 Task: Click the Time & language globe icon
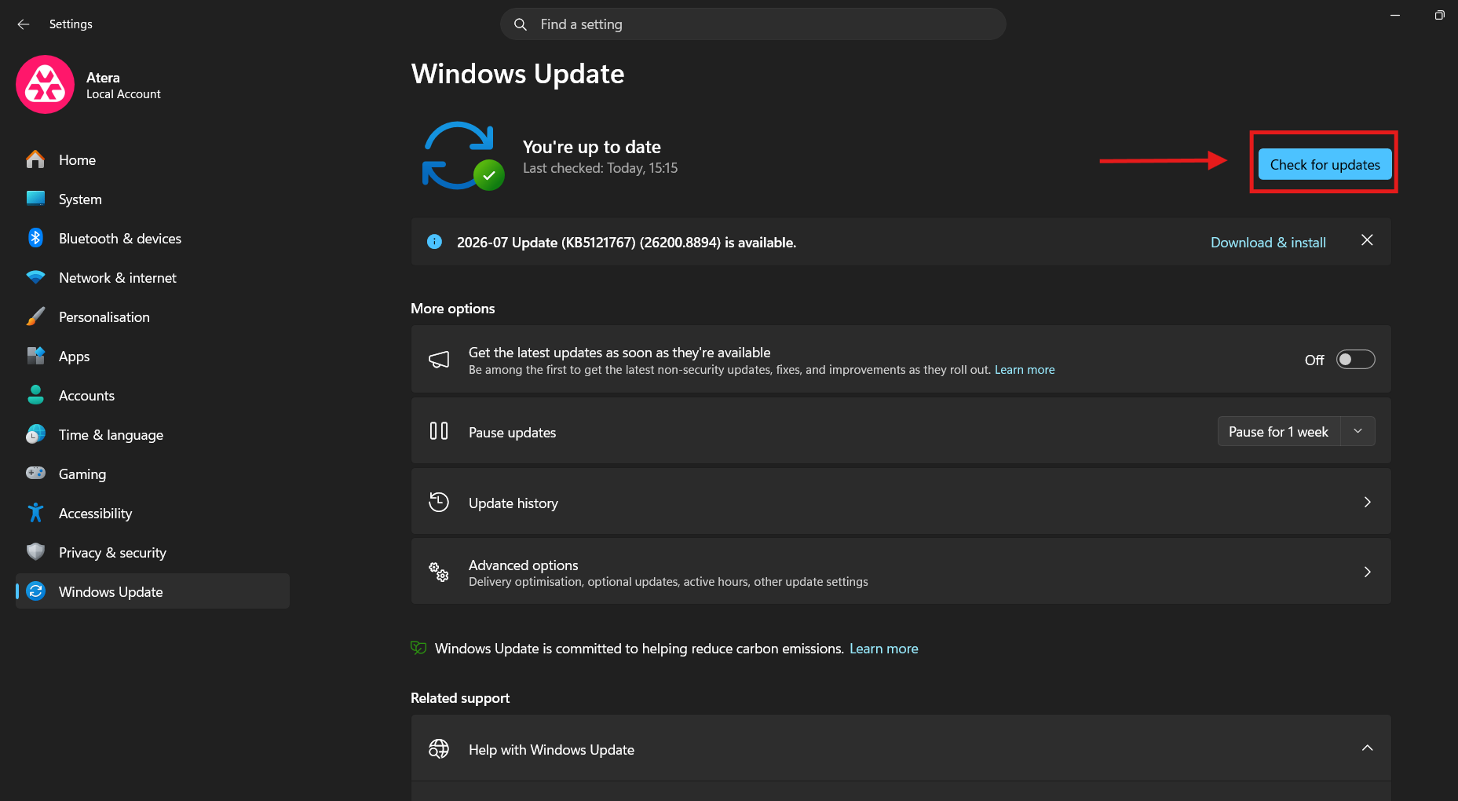pos(35,434)
